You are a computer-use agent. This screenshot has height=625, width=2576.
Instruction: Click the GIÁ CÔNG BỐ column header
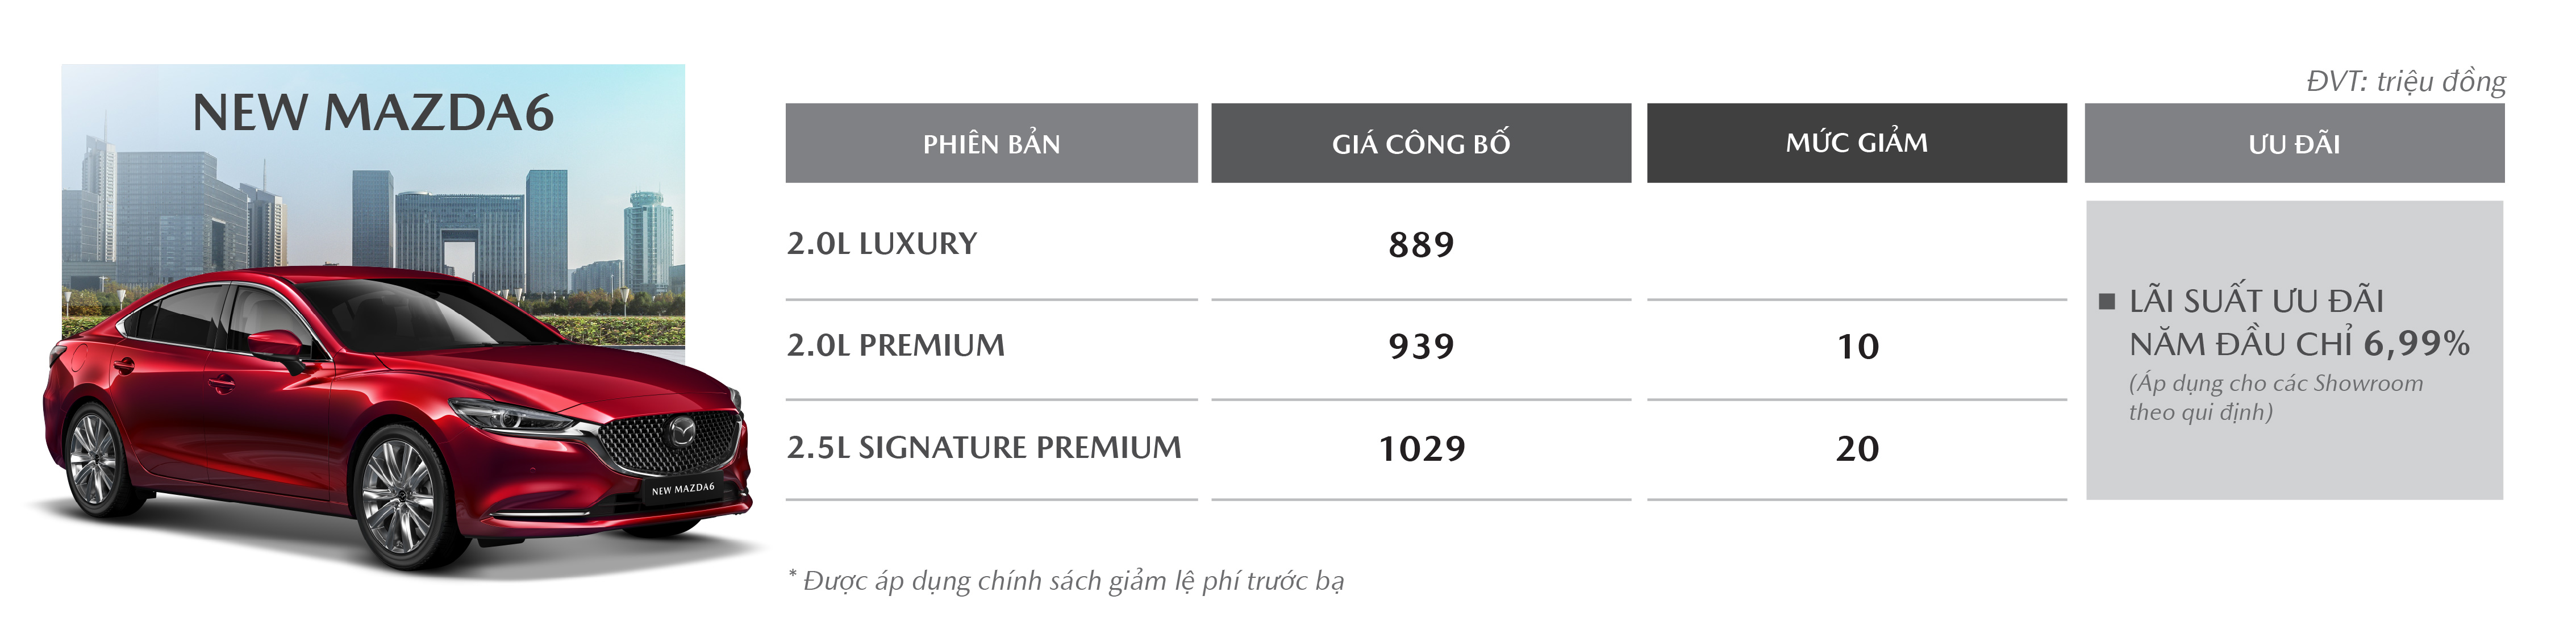point(1421,143)
